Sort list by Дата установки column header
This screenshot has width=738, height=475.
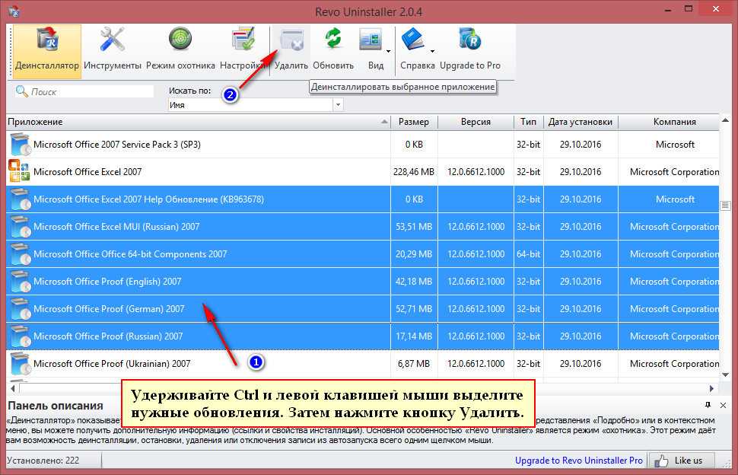580,122
